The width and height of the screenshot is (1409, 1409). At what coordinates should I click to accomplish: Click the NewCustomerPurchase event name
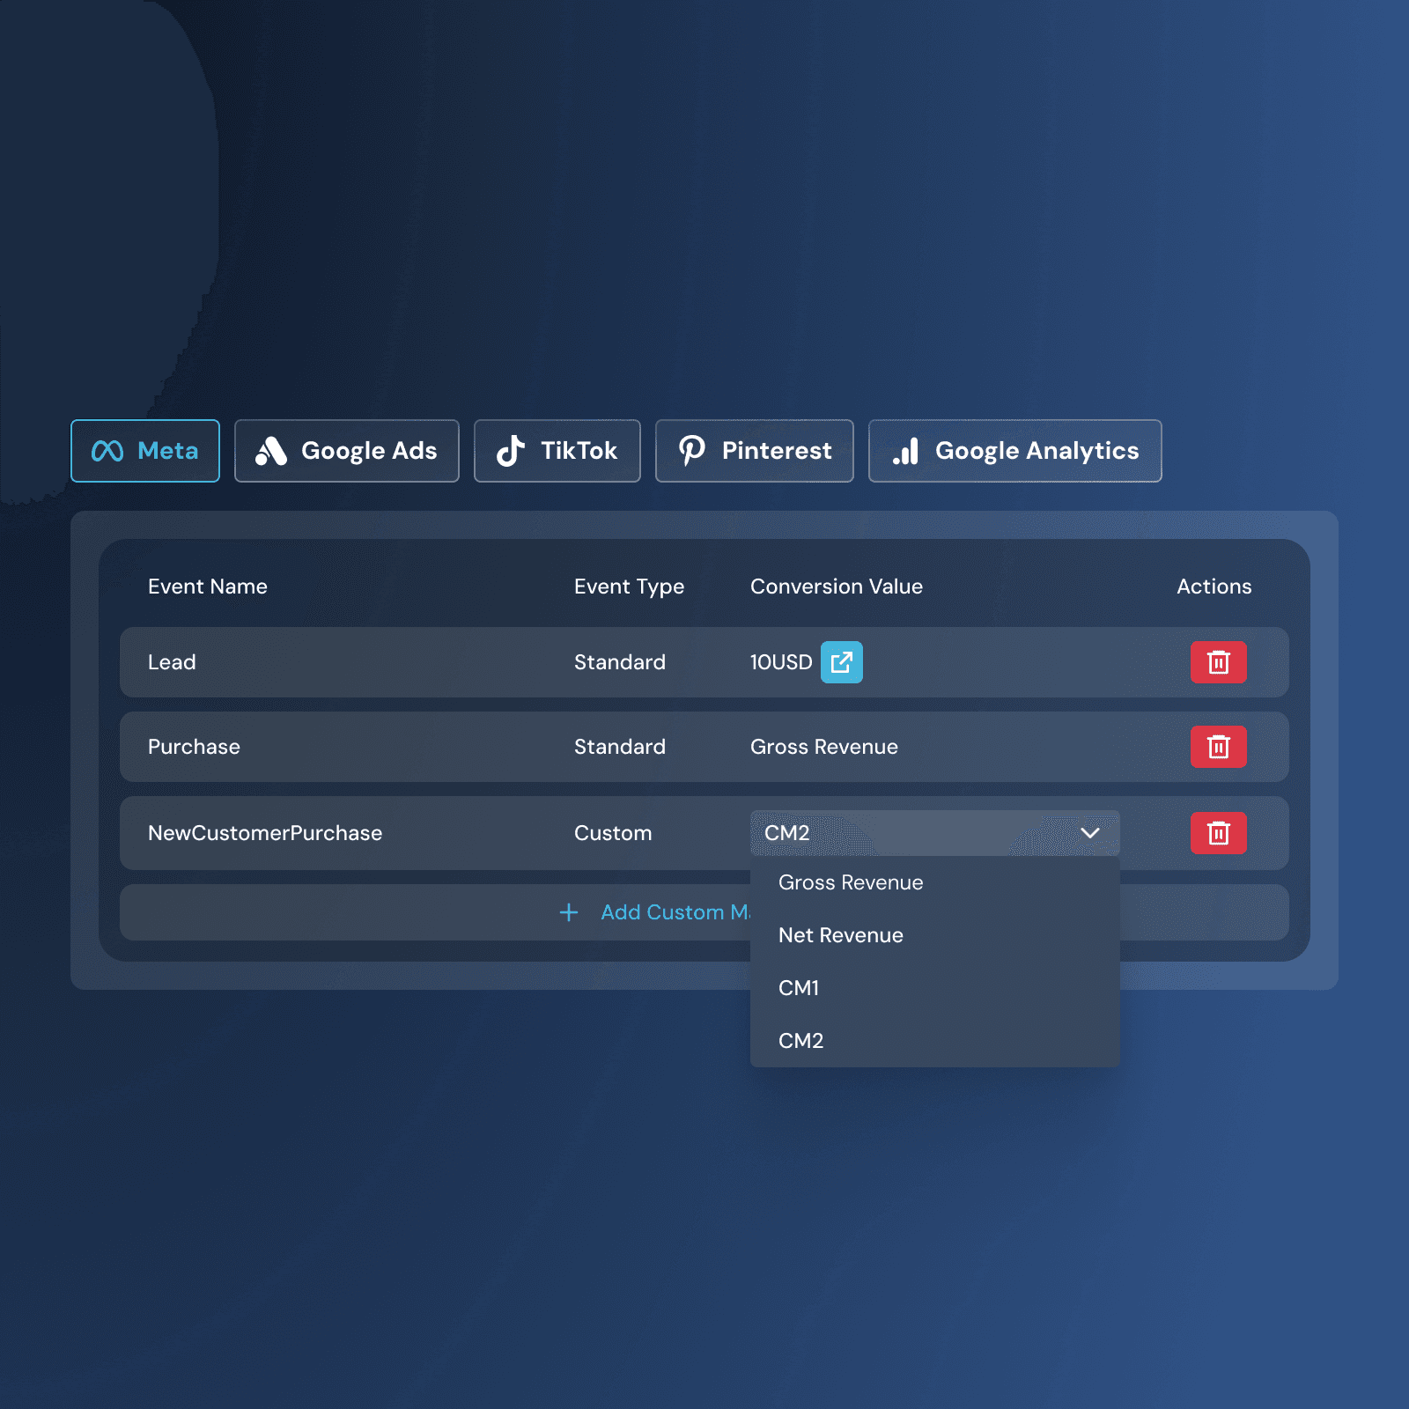point(265,833)
